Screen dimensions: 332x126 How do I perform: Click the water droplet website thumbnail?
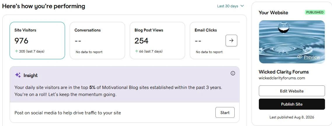pyautogui.click(x=292, y=42)
